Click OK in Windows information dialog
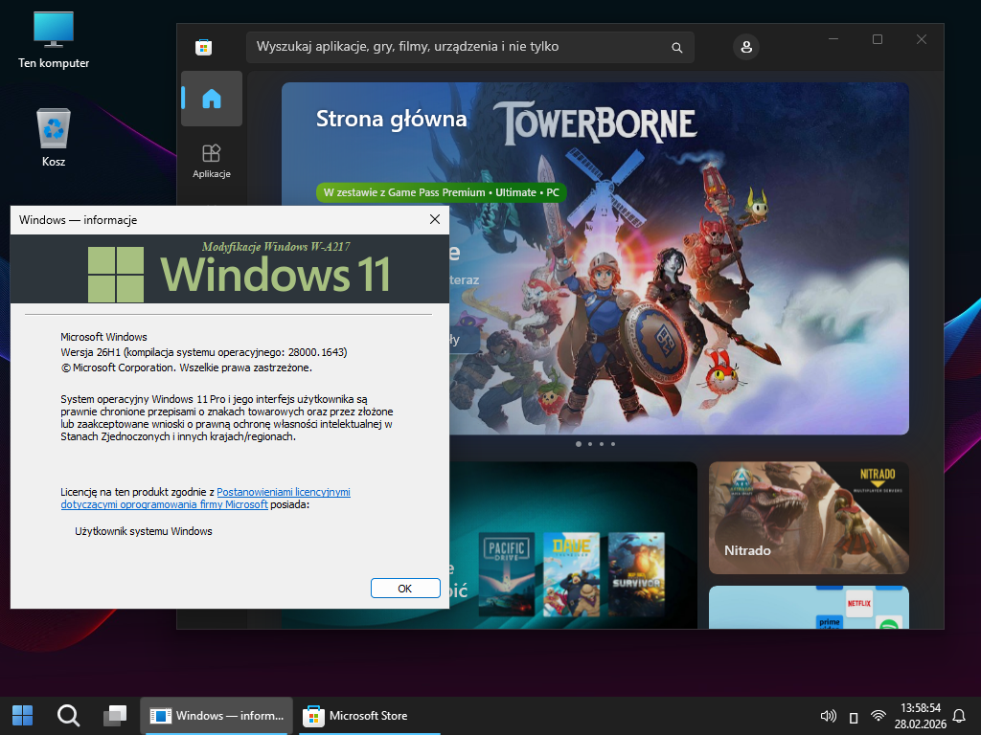The width and height of the screenshot is (981, 735). [405, 588]
